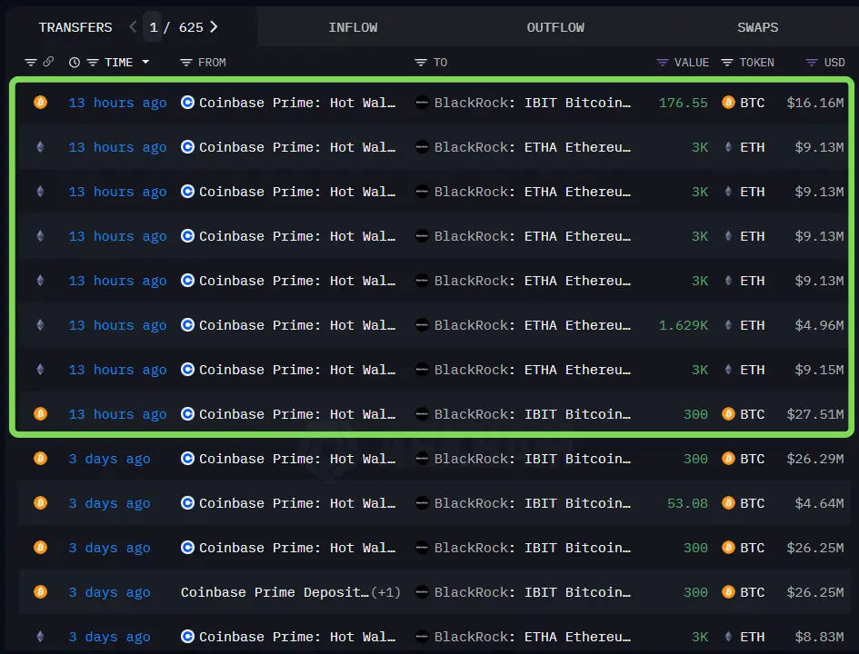
Task: Click Bitcoin chain icon in $27.51M row
Action: pos(40,413)
